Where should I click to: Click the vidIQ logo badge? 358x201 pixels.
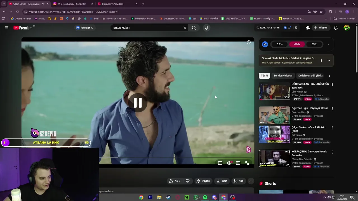click(265, 44)
